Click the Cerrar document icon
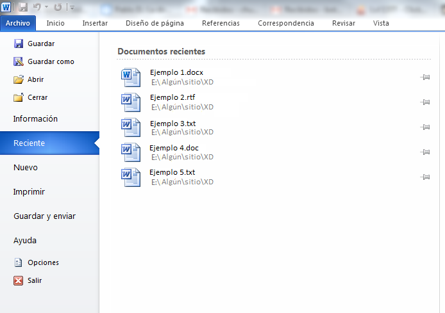The width and height of the screenshot is (445, 313). pyautogui.click(x=18, y=97)
